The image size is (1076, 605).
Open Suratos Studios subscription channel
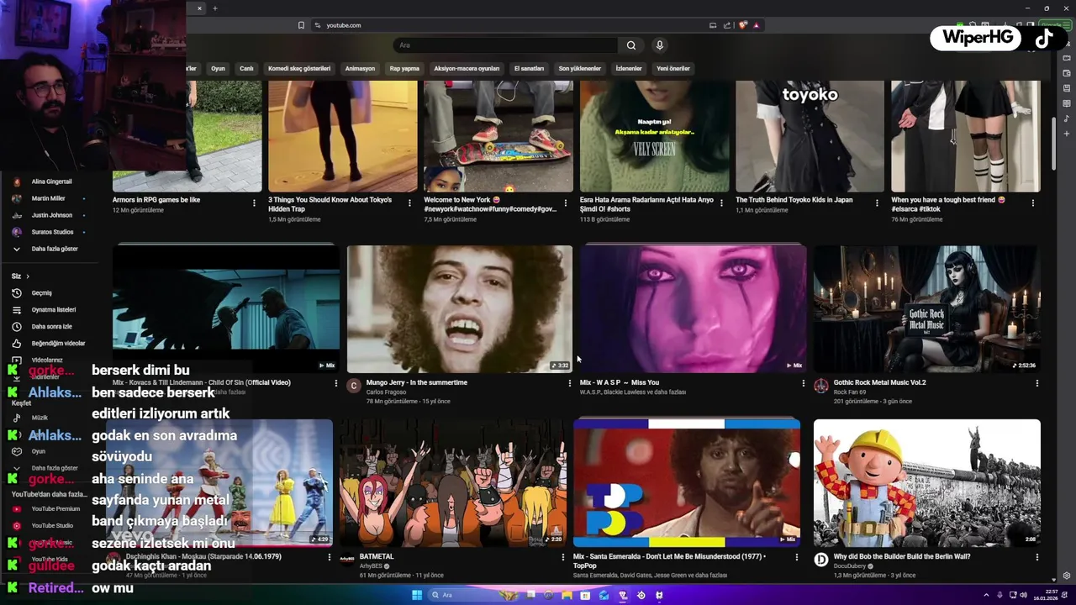52,232
